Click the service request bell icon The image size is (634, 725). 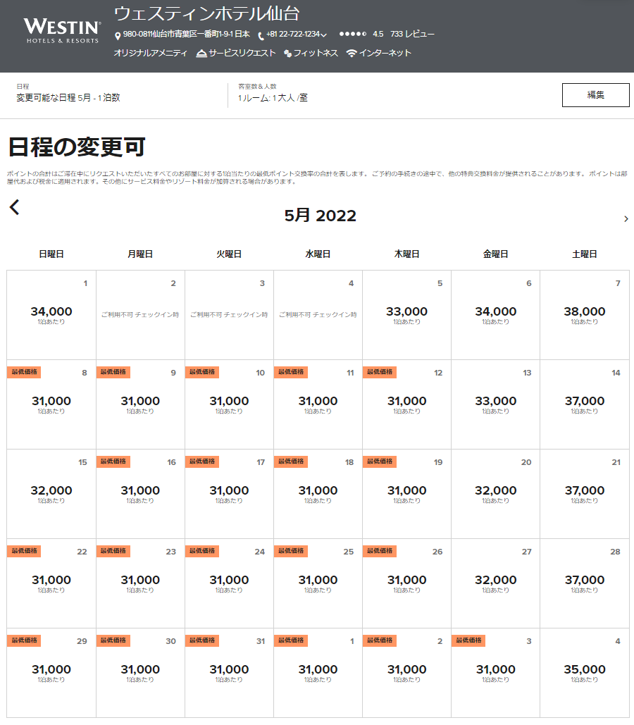pyautogui.click(x=201, y=54)
